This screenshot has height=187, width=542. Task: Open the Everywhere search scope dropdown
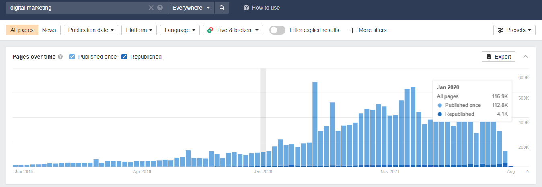(191, 8)
